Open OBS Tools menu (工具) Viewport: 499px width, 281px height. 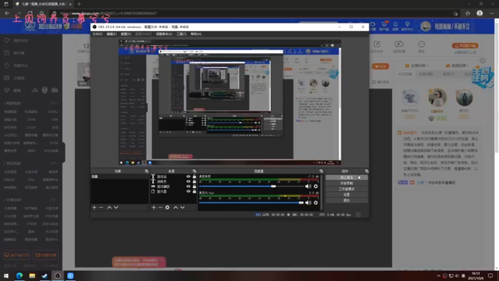point(182,34)
